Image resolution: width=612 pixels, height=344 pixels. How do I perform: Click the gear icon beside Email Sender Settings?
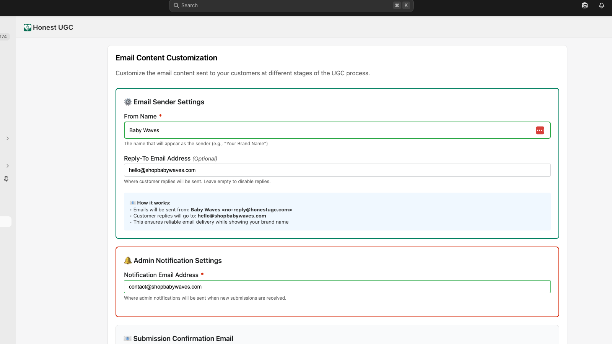click(128, 102)
